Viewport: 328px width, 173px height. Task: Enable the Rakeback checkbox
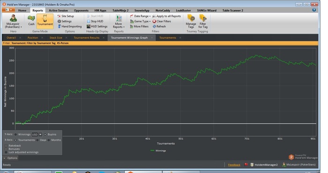coord(6,145)
